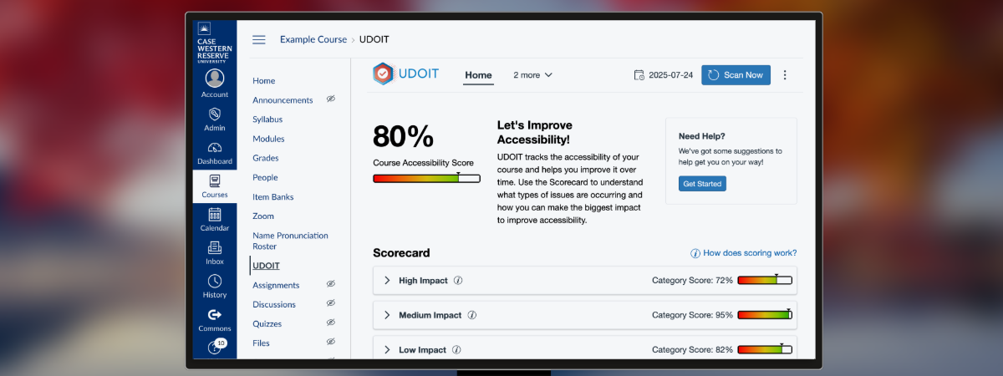Click the 'Need Help?' heading

pyautogui.click(x=702, y=136)
